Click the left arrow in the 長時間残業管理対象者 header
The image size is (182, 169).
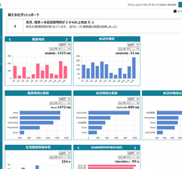coord(78,148)
